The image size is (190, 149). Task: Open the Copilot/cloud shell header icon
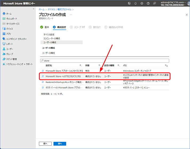pos(129,3)
